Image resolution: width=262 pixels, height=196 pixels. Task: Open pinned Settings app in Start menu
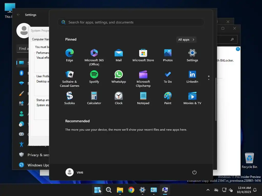(192, 55)
